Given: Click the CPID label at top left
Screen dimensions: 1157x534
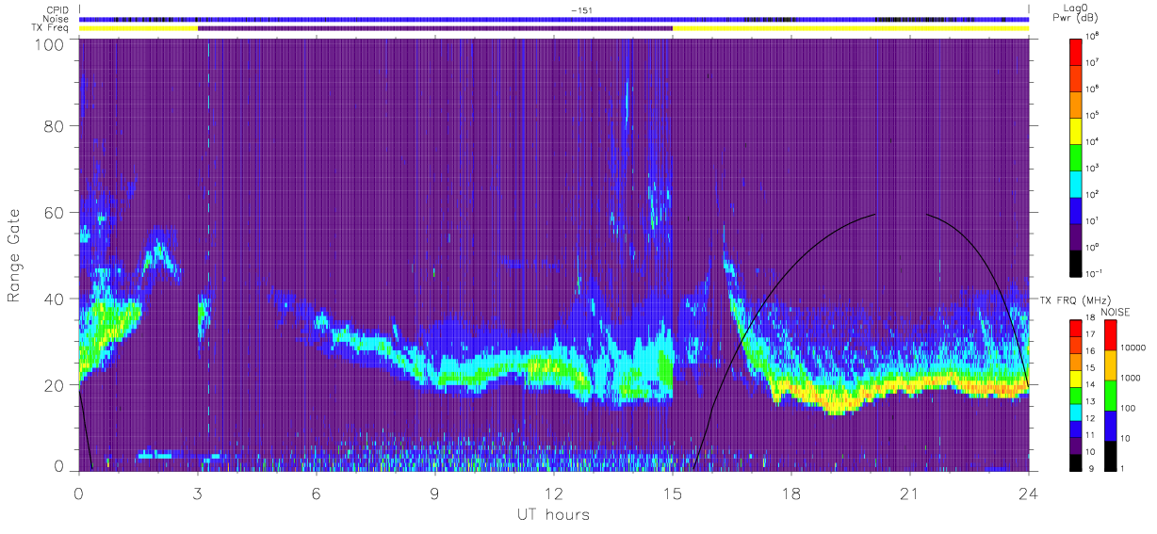Looking at the screenshot, I should pos(57,10).
